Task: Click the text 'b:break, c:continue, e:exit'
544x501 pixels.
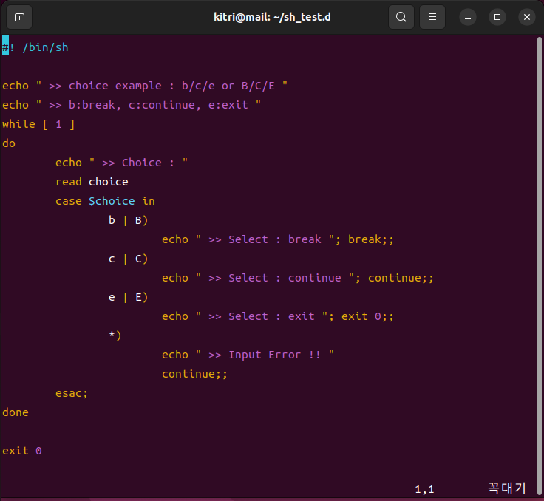Action: [158, 105]
